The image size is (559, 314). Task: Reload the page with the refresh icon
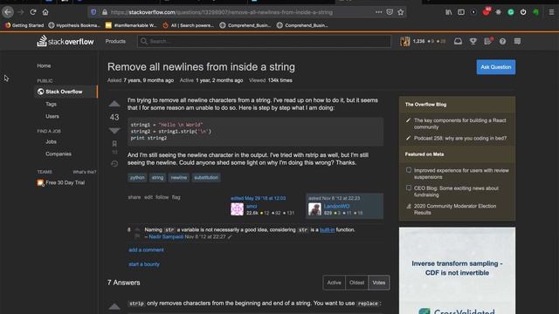pyautogui.click(x=33, y=12)
